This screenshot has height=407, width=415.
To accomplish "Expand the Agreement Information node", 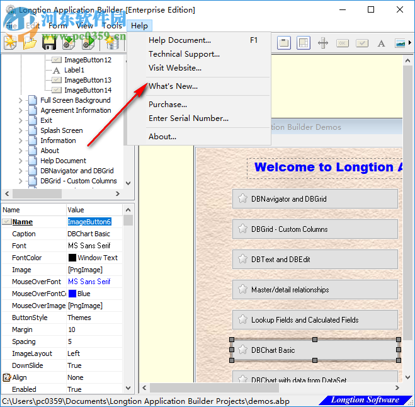I will pos(21,110).
